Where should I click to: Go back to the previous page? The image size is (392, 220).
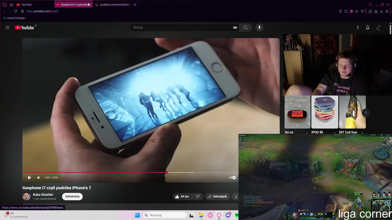click(x=5, y=11)
